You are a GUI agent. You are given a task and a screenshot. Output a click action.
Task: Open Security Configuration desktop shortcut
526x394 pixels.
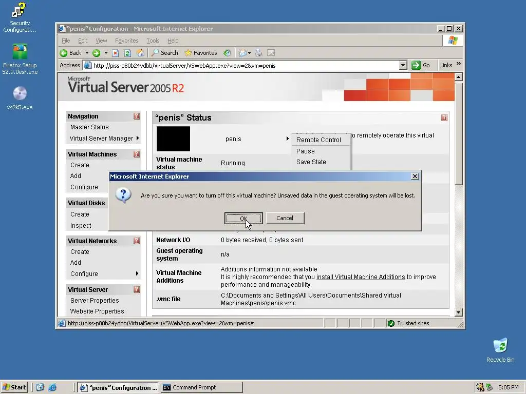pyautogui.click(x=20, y=17)
